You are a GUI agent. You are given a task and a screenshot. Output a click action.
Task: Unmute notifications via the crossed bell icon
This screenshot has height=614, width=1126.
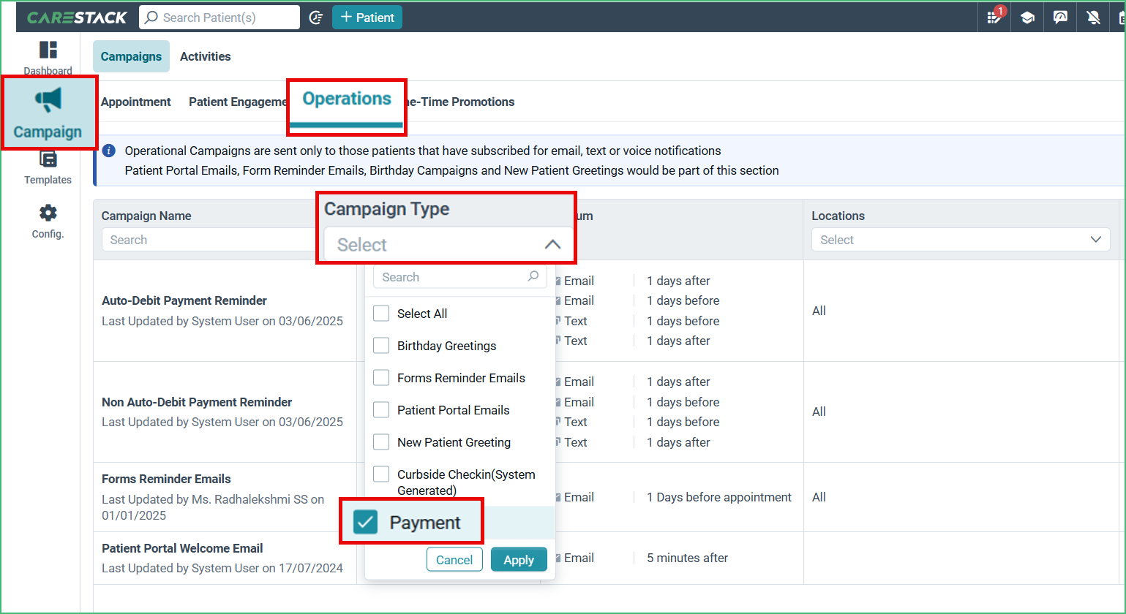(x=1092, y=17)
